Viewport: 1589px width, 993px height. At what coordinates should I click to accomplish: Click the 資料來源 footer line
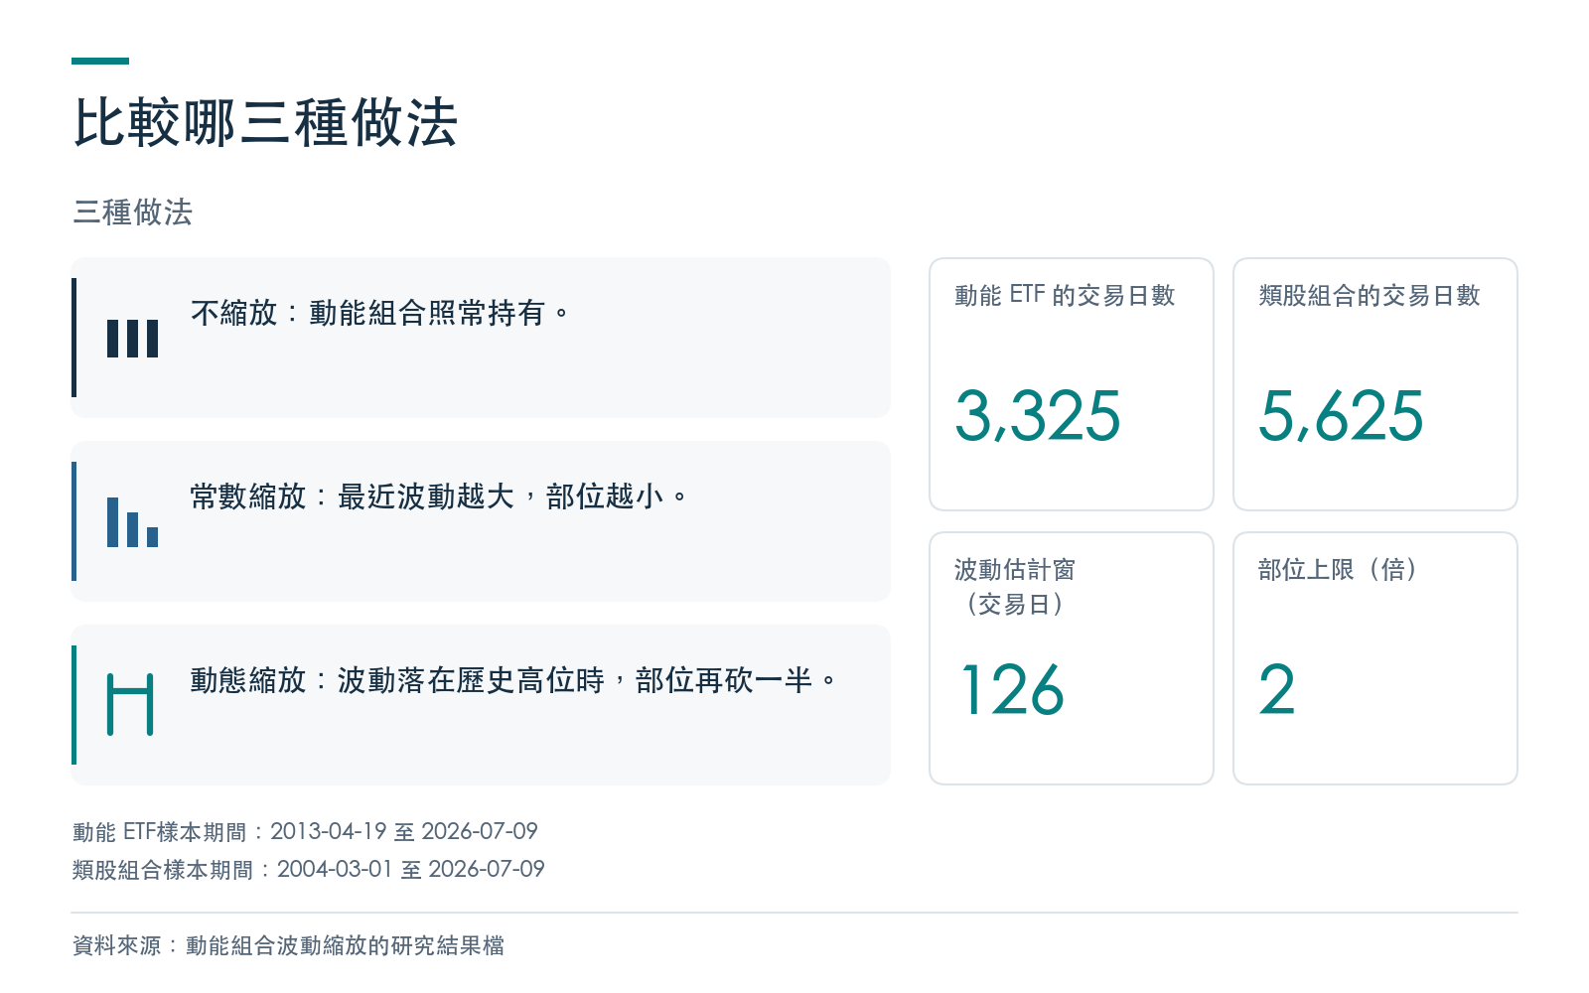tap(288, 945)
